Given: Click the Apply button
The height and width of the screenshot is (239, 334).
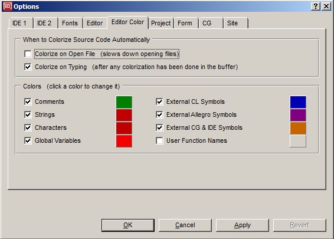Looking at the screenshot, I should (x=243, y=225).
